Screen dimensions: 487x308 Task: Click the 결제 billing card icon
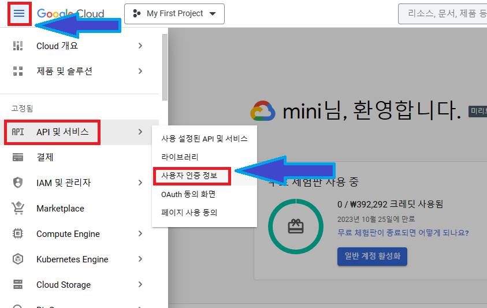[18, 157]
